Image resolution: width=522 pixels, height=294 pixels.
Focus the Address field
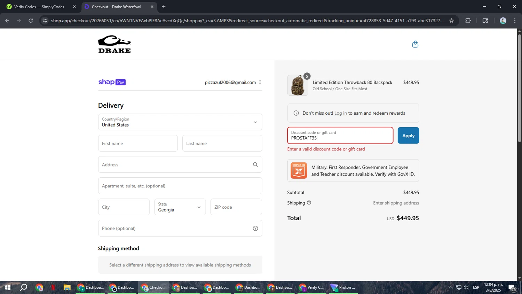[180, 164]
